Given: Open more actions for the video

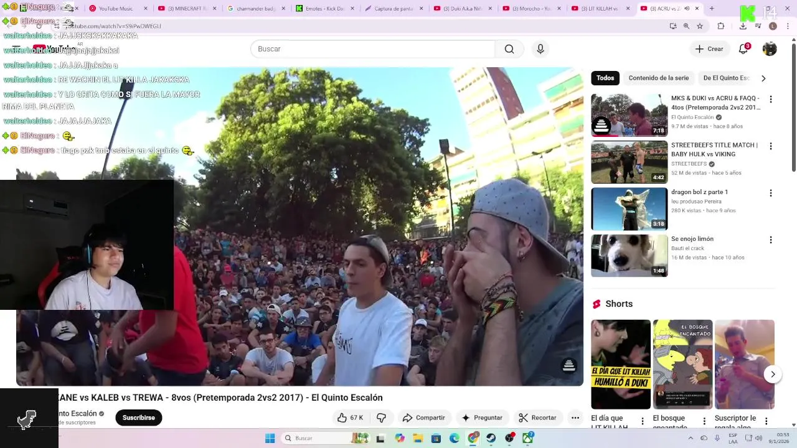Looking at the screenshot, I should pos(575,418).
